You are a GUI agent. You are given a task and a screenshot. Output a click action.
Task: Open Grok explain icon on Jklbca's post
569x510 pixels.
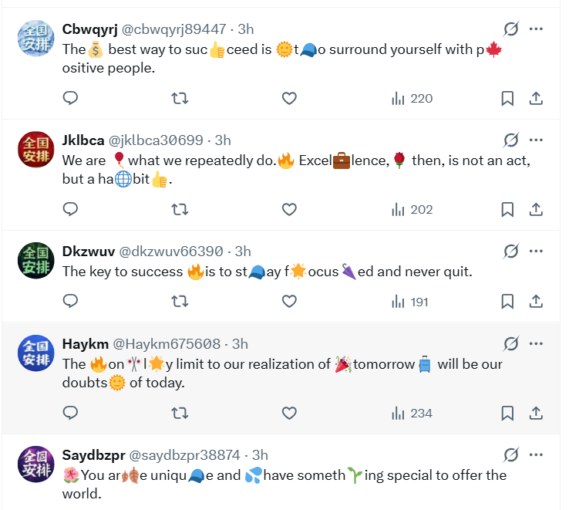pos(511,140)
